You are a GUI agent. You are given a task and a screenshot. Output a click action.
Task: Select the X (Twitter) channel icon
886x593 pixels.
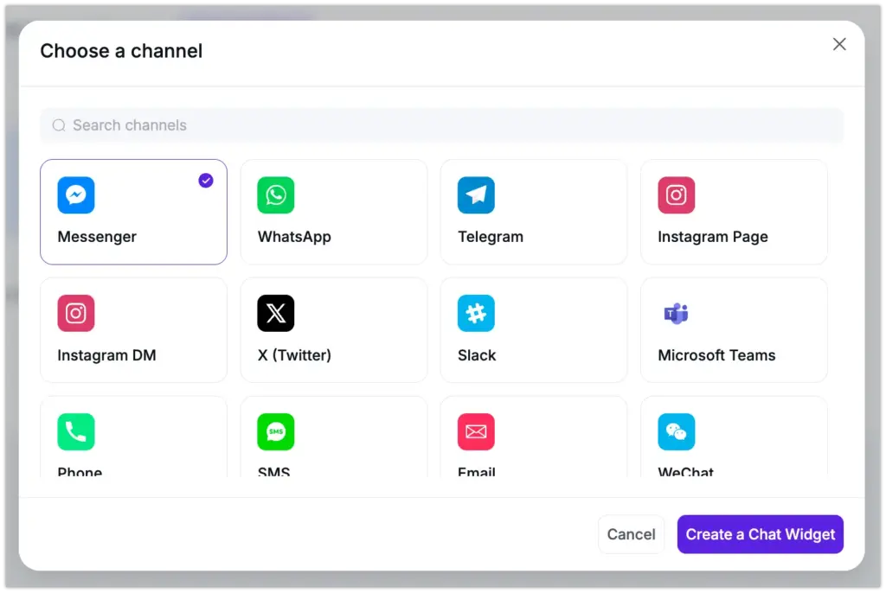click(275, 313)
